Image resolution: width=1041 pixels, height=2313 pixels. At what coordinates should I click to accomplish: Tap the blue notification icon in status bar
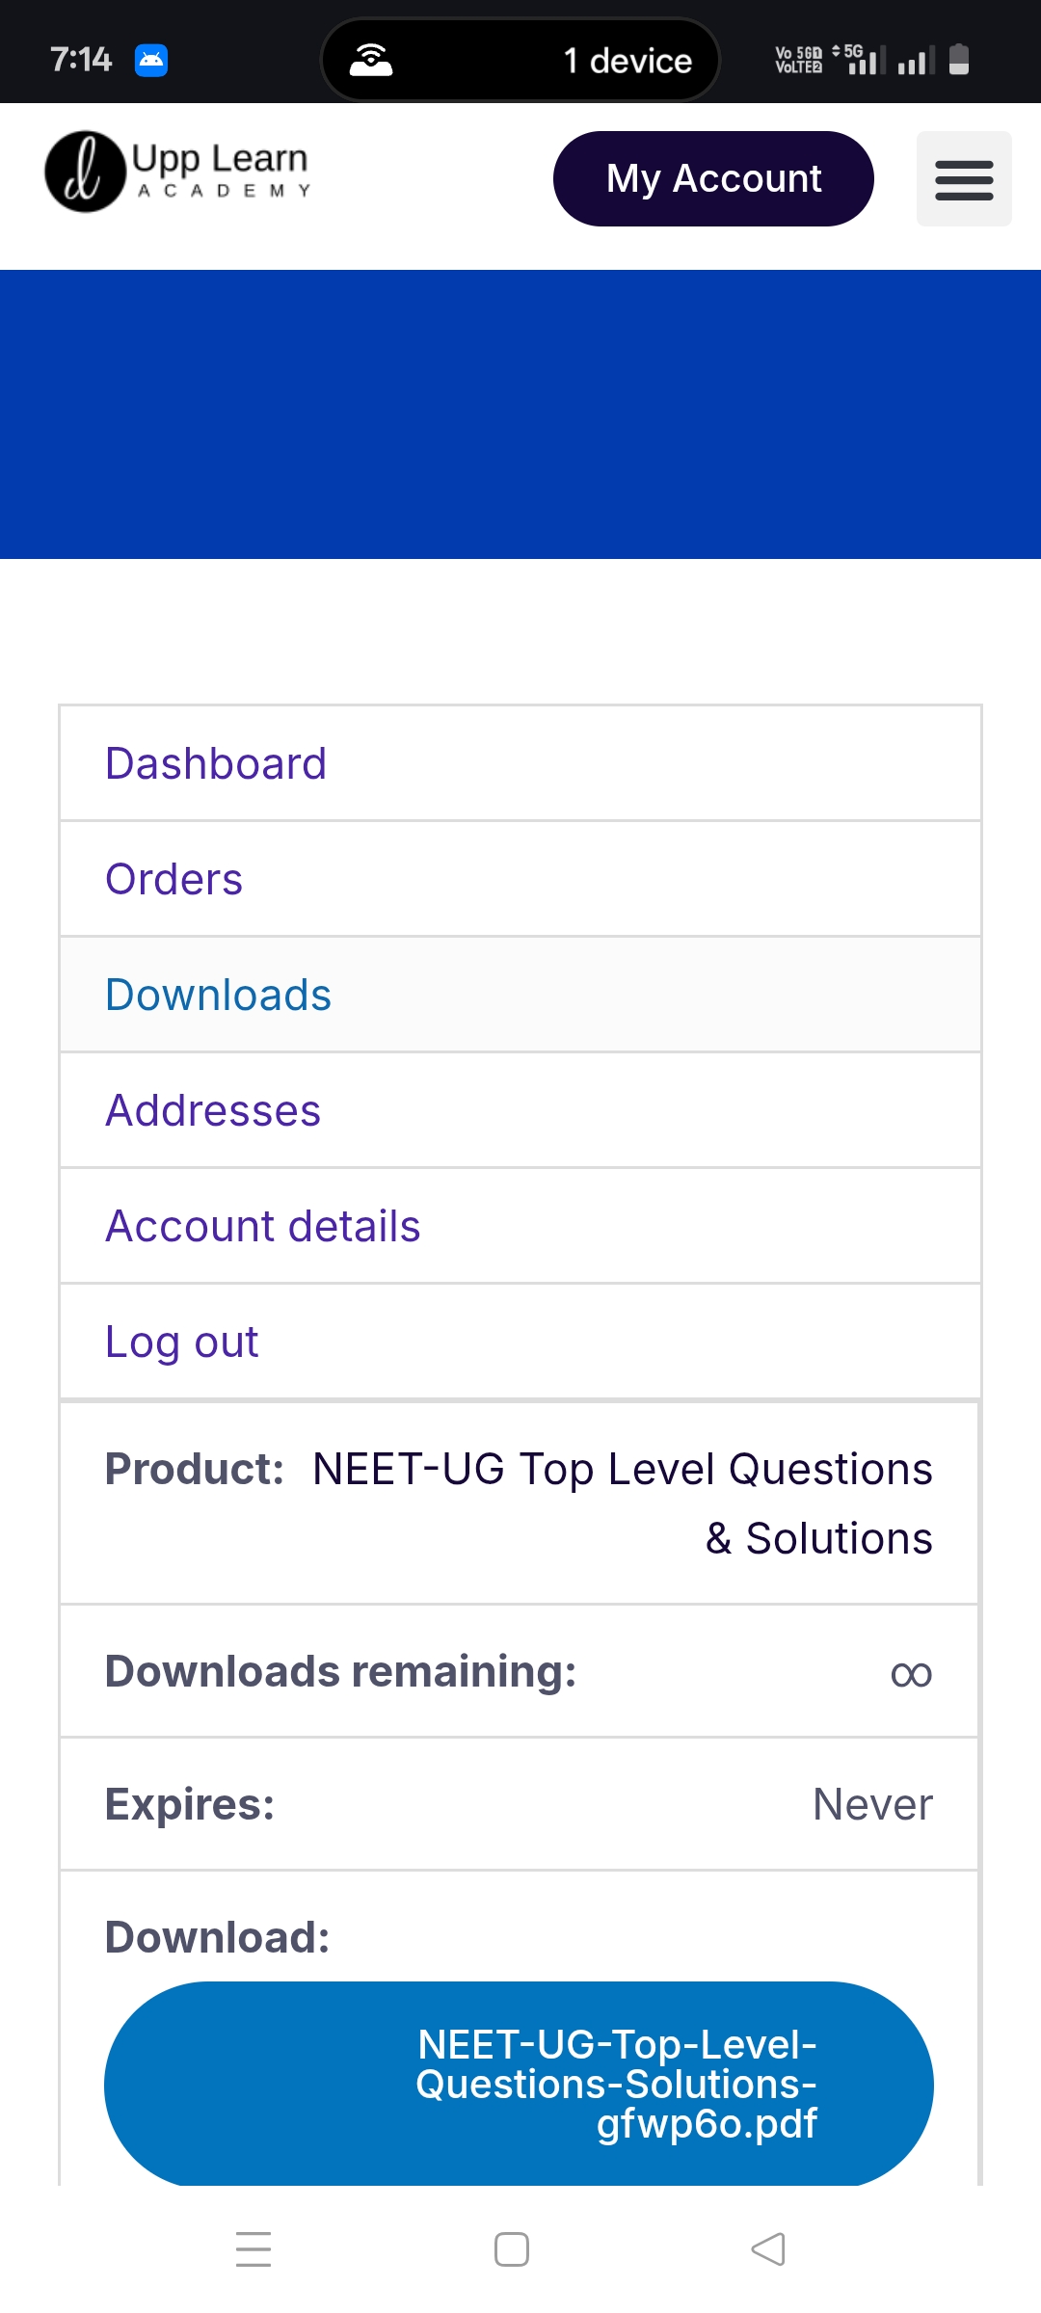[151, 60]
